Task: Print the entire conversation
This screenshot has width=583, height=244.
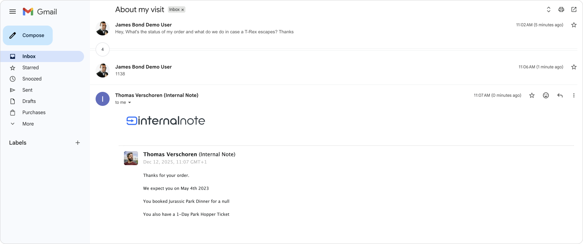Action: coord(561,9)
